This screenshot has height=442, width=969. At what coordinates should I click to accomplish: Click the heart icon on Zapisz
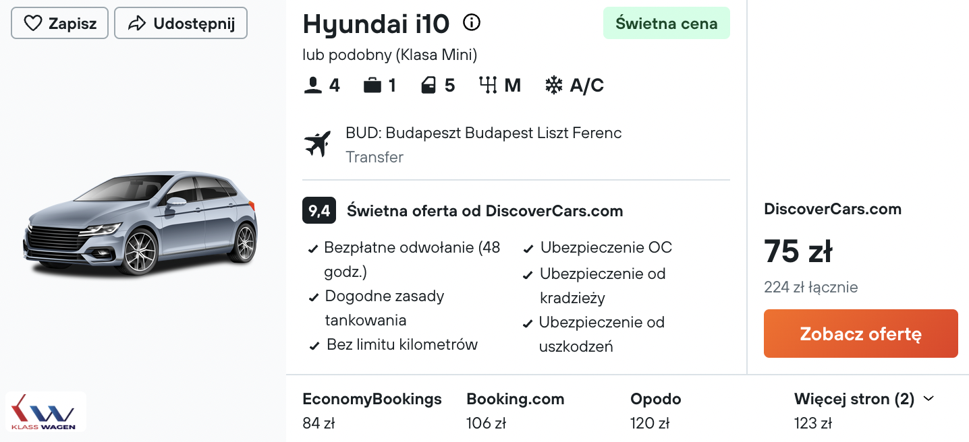[x=33, y=24]
